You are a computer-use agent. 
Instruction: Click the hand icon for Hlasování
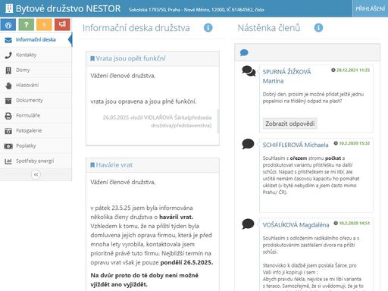(8, 86)
